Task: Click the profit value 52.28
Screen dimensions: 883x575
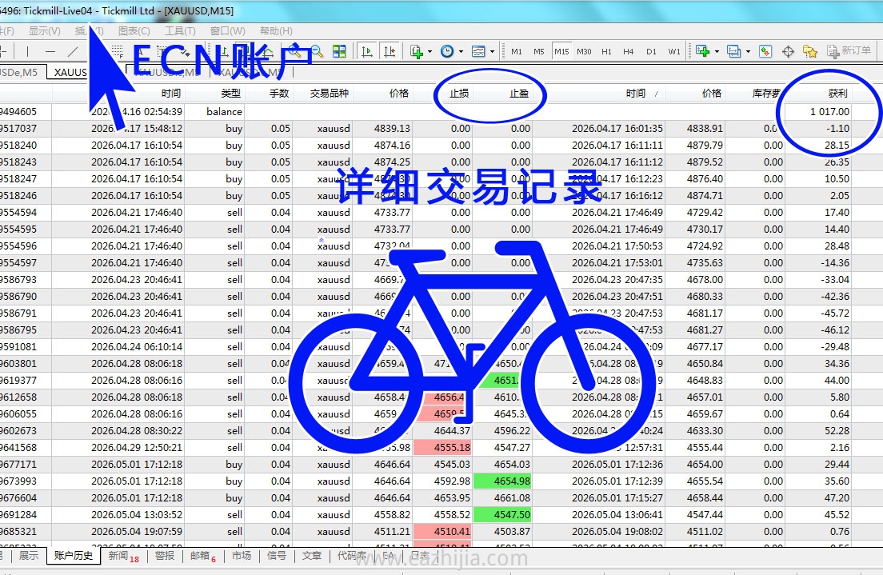Action: pos(837,431)
